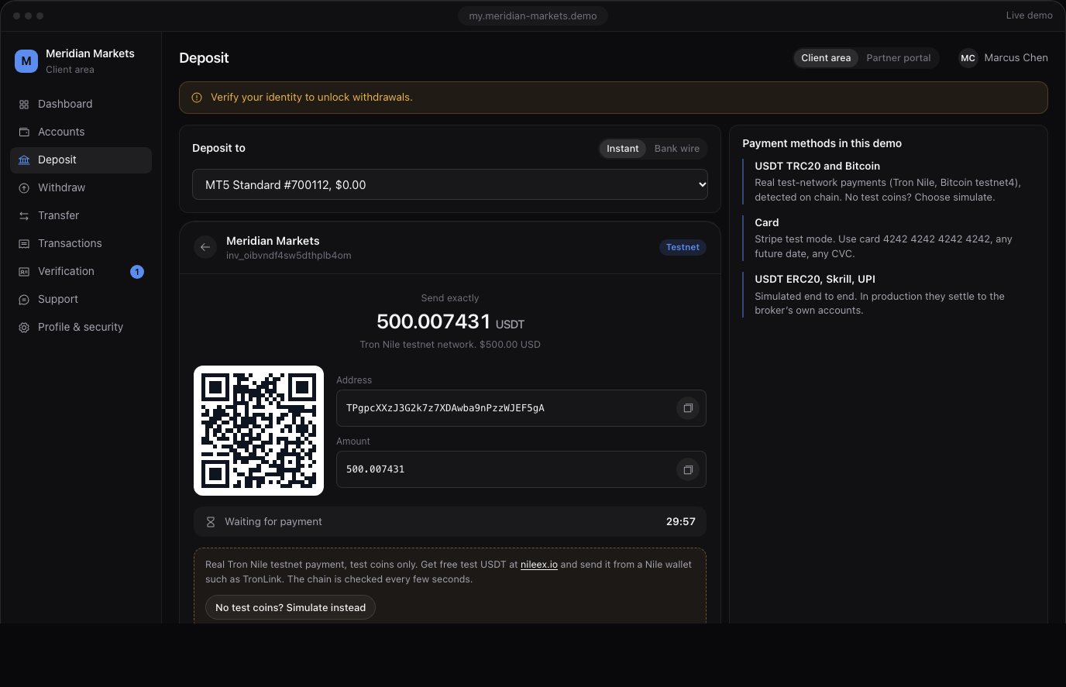Screen dimensions: 1066x687
Task: Open Withdraw in the sidebar
Action: tap(81, 187)
